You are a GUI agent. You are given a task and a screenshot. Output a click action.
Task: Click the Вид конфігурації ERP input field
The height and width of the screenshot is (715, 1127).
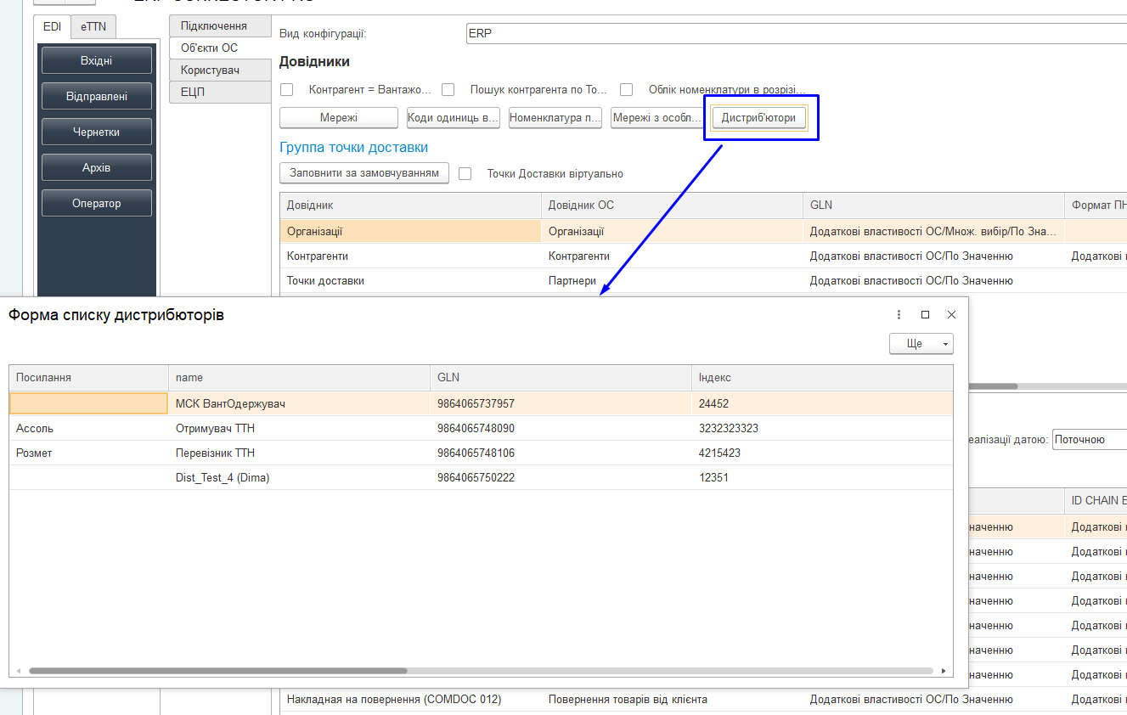coord(795,34)
